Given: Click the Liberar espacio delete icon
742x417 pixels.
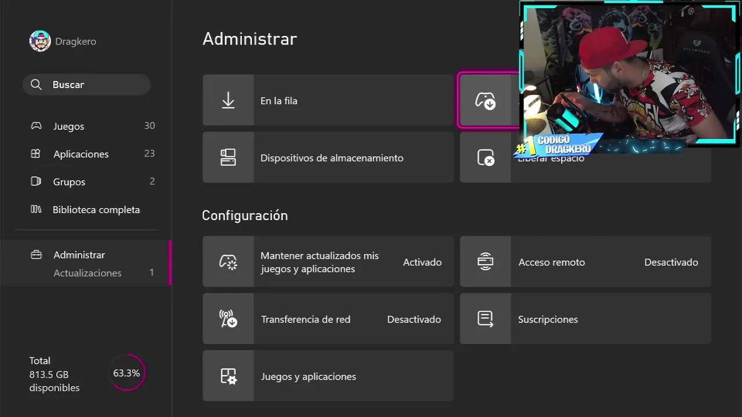Looking at the screenshot, I should click(x=485, y=158).
